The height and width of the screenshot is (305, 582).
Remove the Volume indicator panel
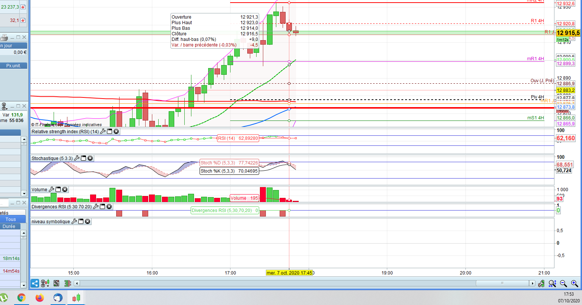click(x=65, y=189)
